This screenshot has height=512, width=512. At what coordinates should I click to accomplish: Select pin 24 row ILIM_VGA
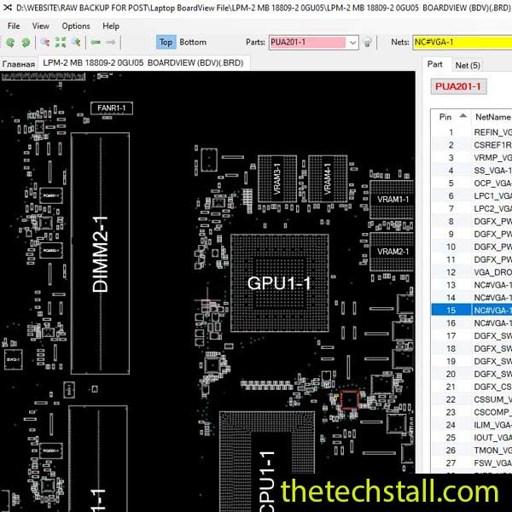pyautogui.click(x=472, y=425)
